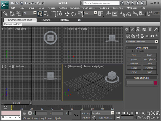The height and width of the screenshot is (121, 161).
Task: Create a Teapot primitive
Action: pos(134,72)
